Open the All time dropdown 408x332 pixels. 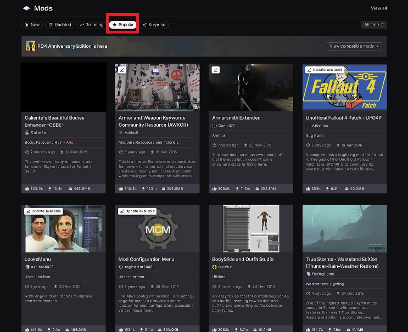374,25
